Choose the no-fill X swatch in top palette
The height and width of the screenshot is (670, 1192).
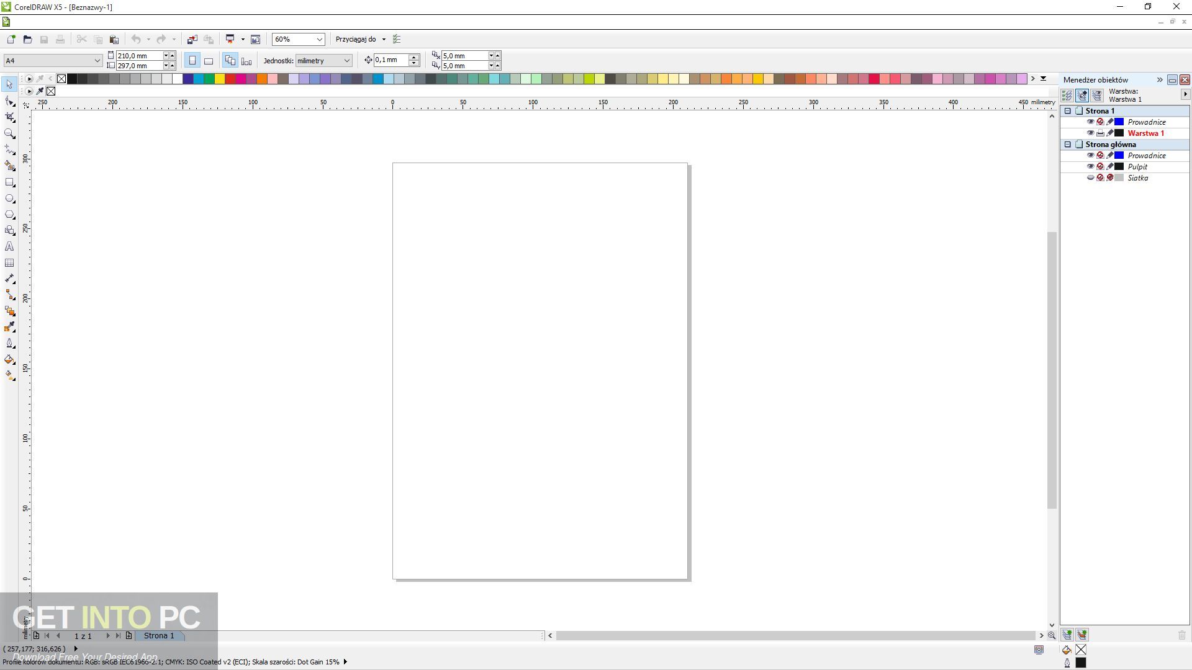(61, 79)
